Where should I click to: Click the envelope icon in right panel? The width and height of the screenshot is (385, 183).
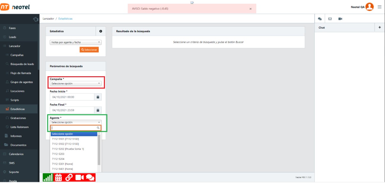pyautogui.click(x=330, y=19)
